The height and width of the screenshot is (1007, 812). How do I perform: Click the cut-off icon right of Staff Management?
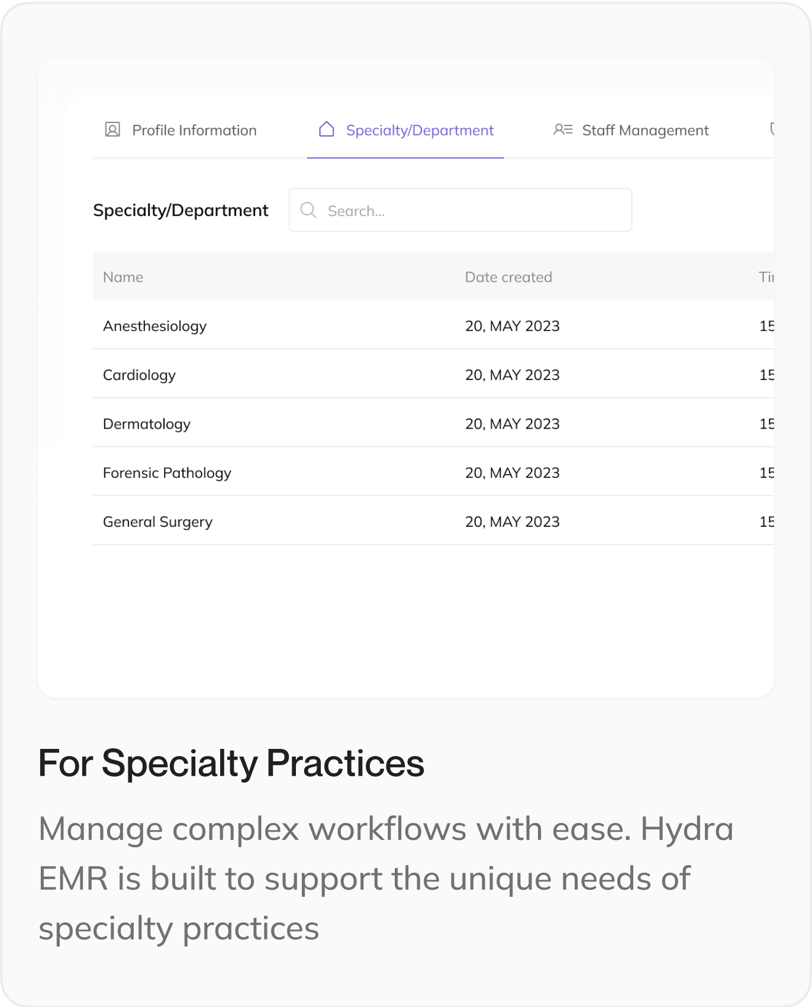click(771, 130)
